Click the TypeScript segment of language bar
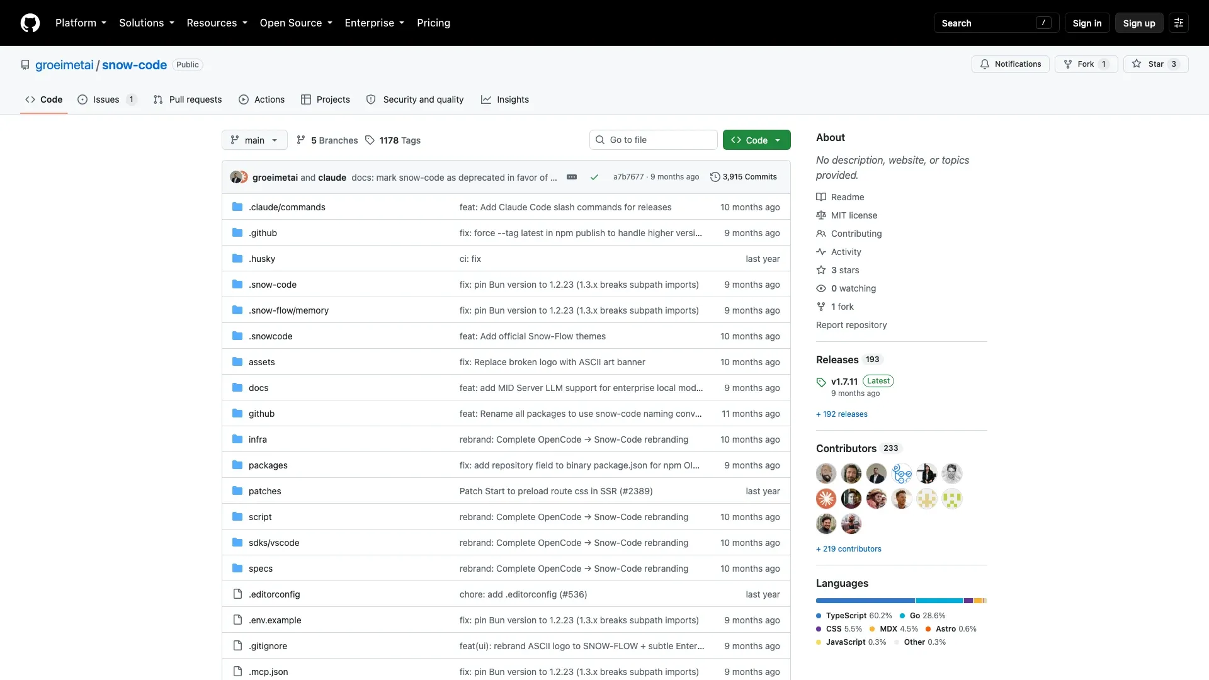Image resolution: width=1209 pixels, height=680 pixels. pos(865,601)
